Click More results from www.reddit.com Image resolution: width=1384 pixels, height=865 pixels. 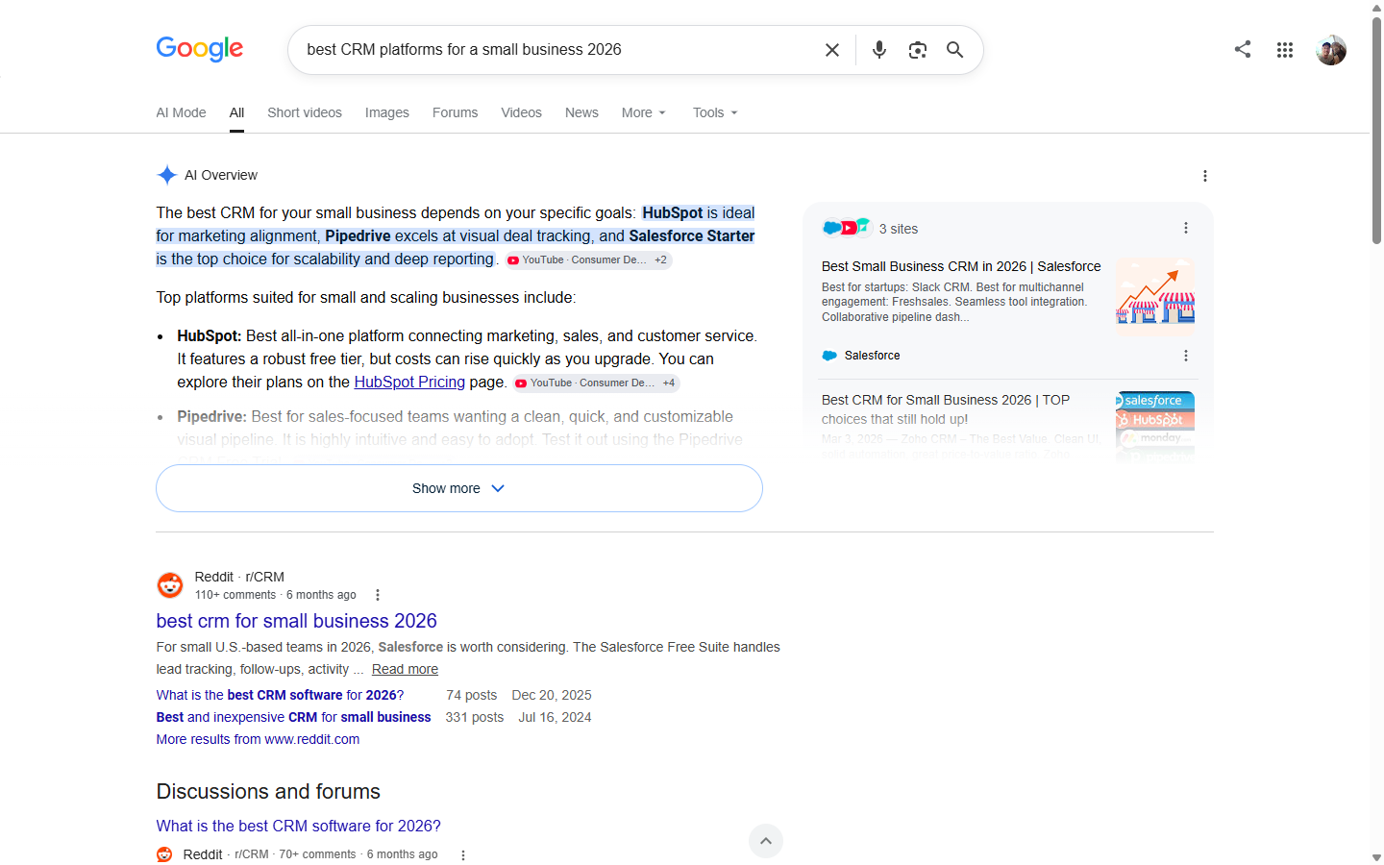coord(259,739)
